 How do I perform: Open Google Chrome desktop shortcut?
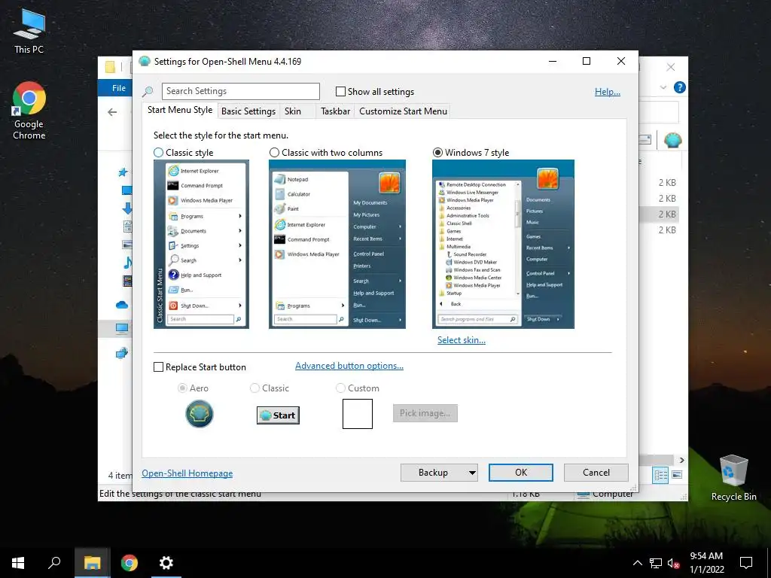pos(29,111)
